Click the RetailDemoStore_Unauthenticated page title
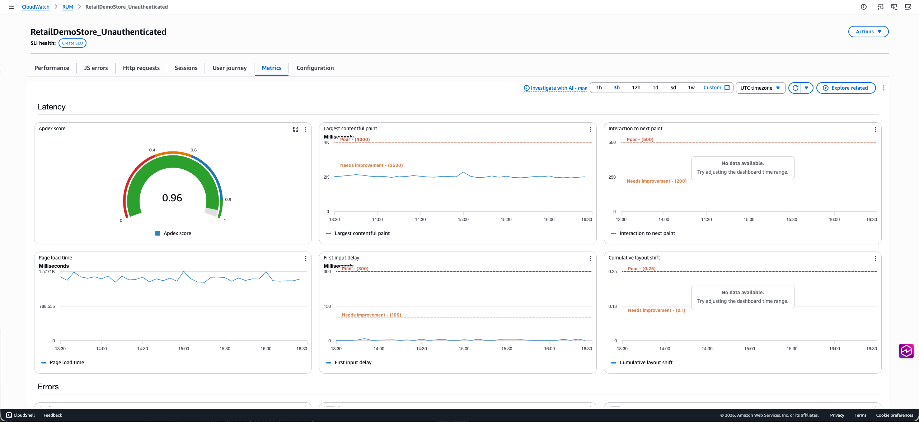919x422 pixels. (x=98, y=32)
